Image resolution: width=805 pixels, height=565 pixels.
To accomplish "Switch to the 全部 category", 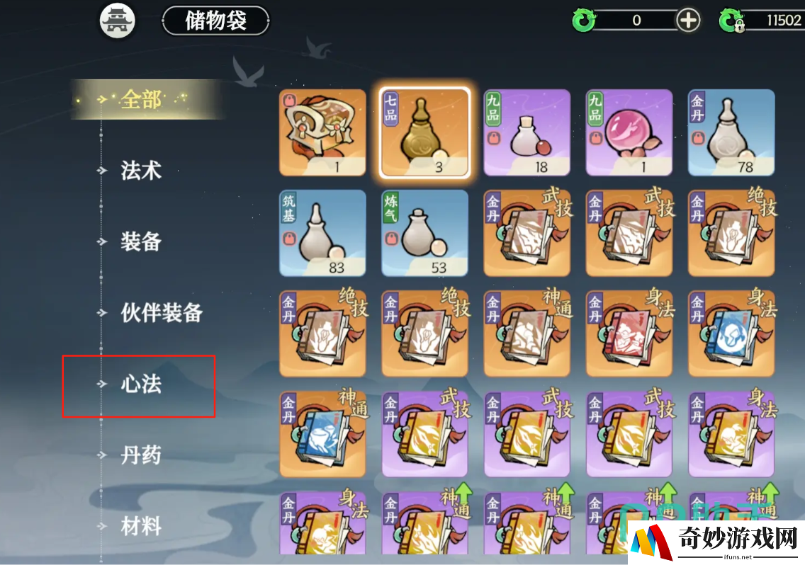I will [141, 100].
